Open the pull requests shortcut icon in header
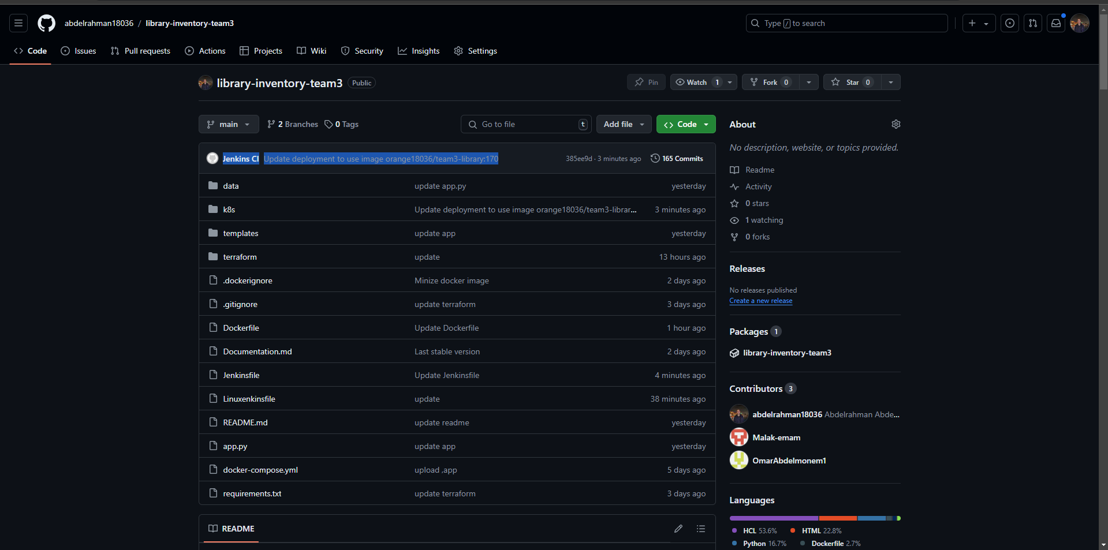 click(1033, 23)
